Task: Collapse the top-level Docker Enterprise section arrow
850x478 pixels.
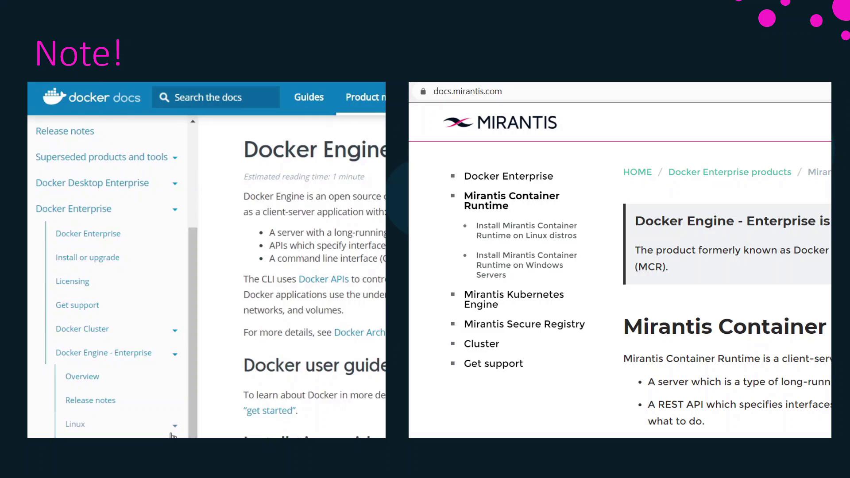Action: pyautogui.click(x=175, y=210)
